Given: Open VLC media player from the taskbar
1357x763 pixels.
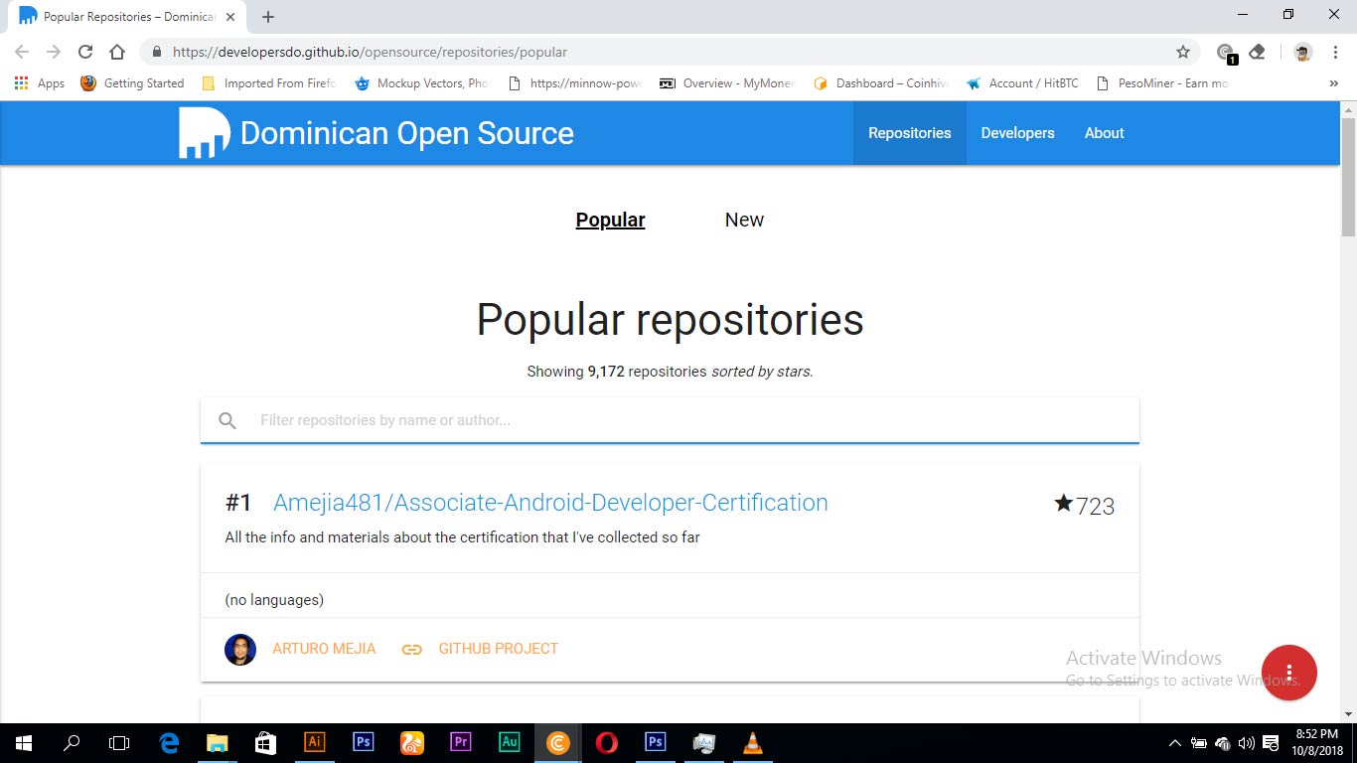Looking at the screenshot, I should click(753, 742).
